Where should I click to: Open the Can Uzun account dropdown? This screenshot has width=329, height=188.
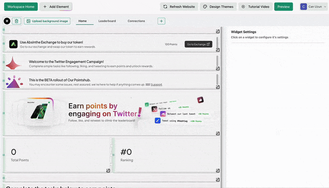pos(313,7)
